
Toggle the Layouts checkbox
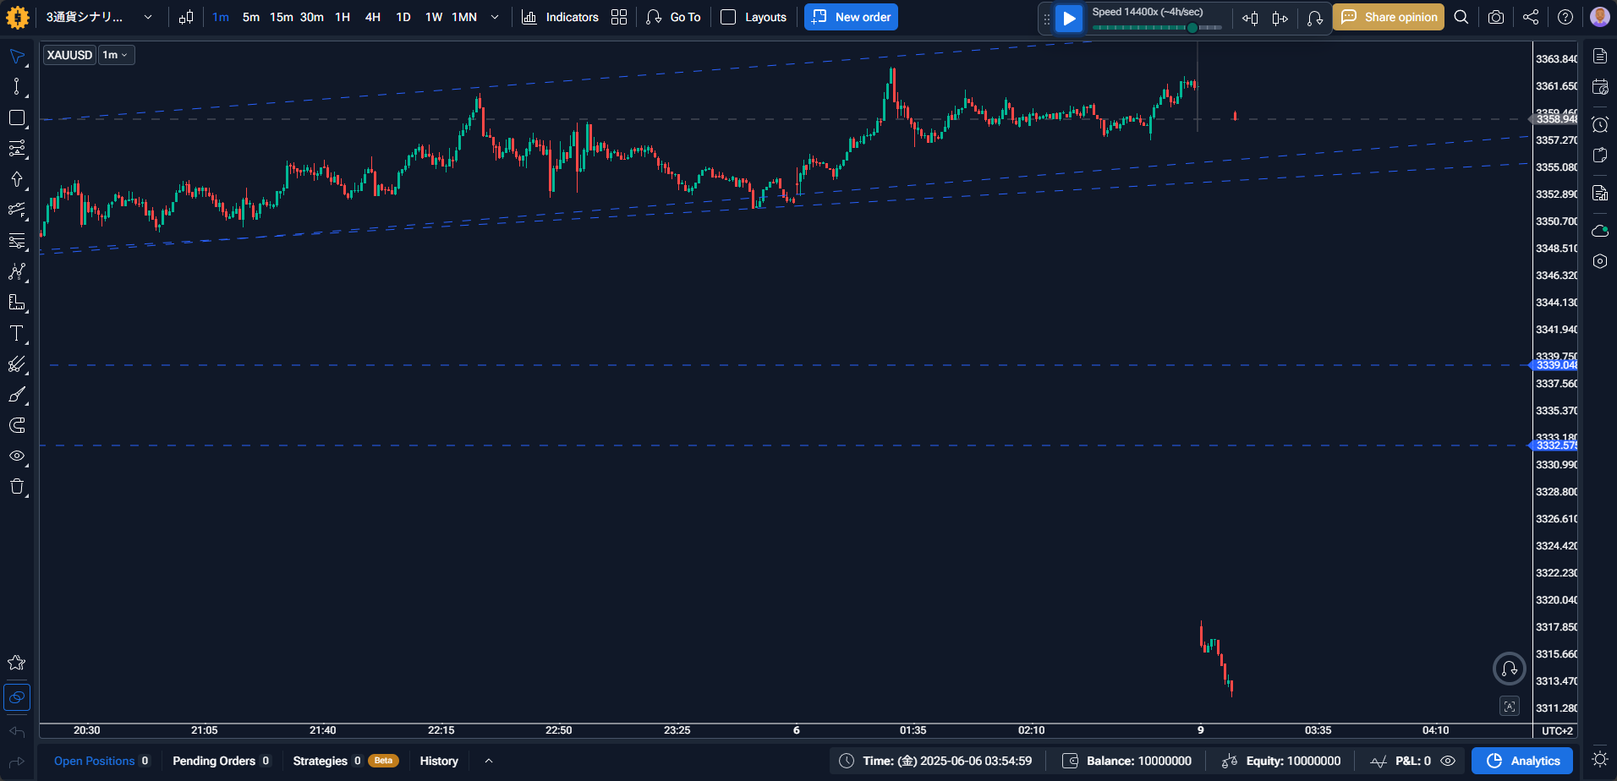[x=728, y=17]
